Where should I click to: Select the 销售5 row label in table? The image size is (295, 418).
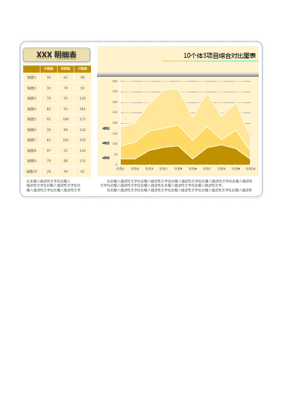pyautogui.click(x=32, y=119)
